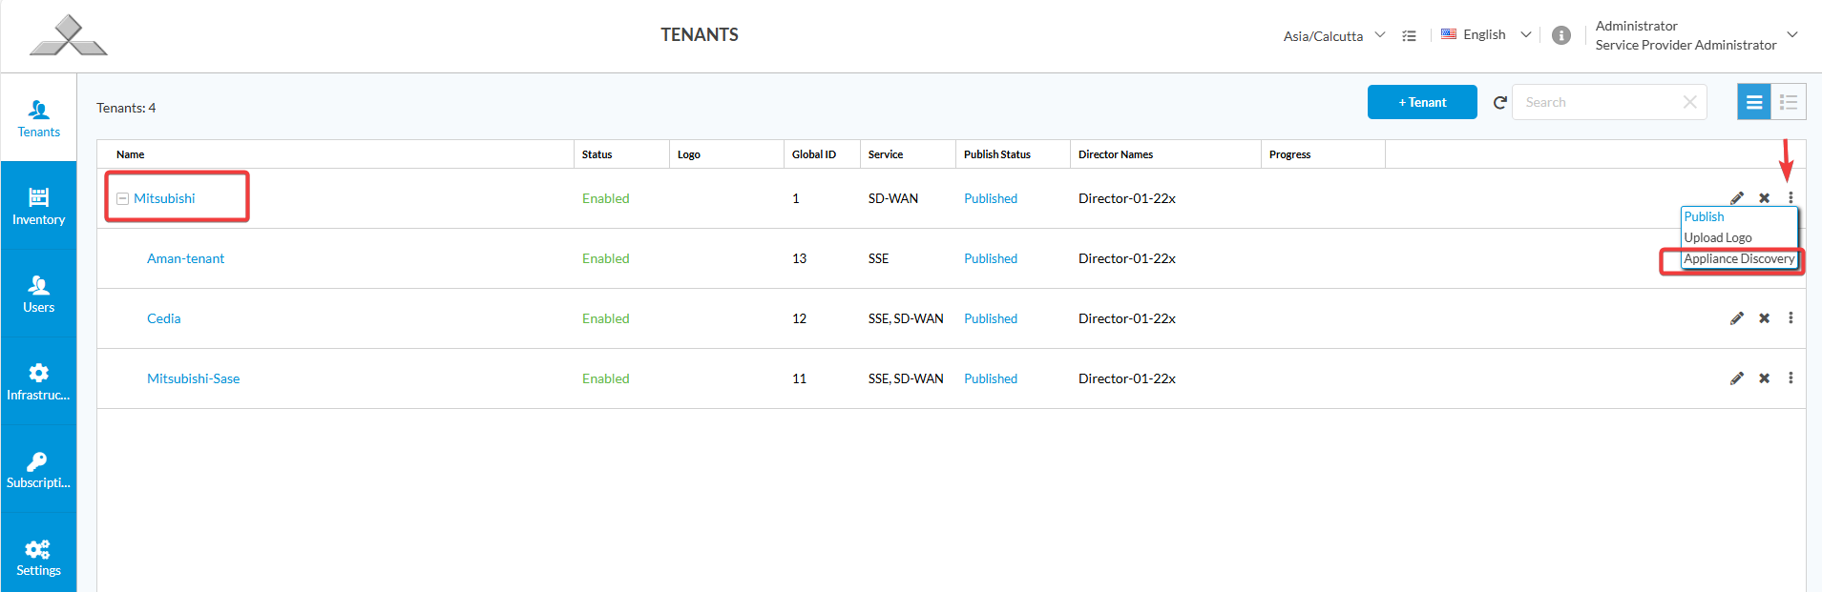This screenshot has width=1822, height=592.
Task: Click the refresh tenants icon
Action: [x=1499, y=102]
